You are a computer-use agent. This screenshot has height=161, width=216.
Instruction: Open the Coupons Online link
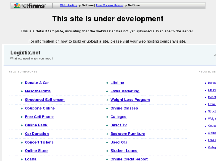pos(40,108)
